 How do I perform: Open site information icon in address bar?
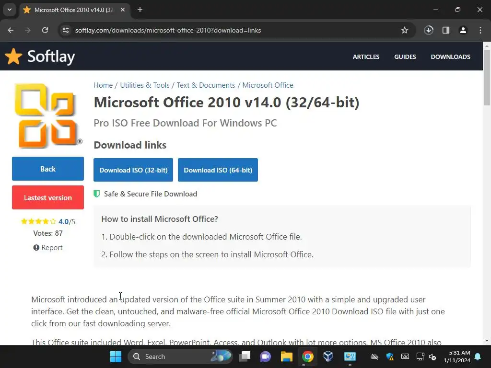[x=66, y=30]
